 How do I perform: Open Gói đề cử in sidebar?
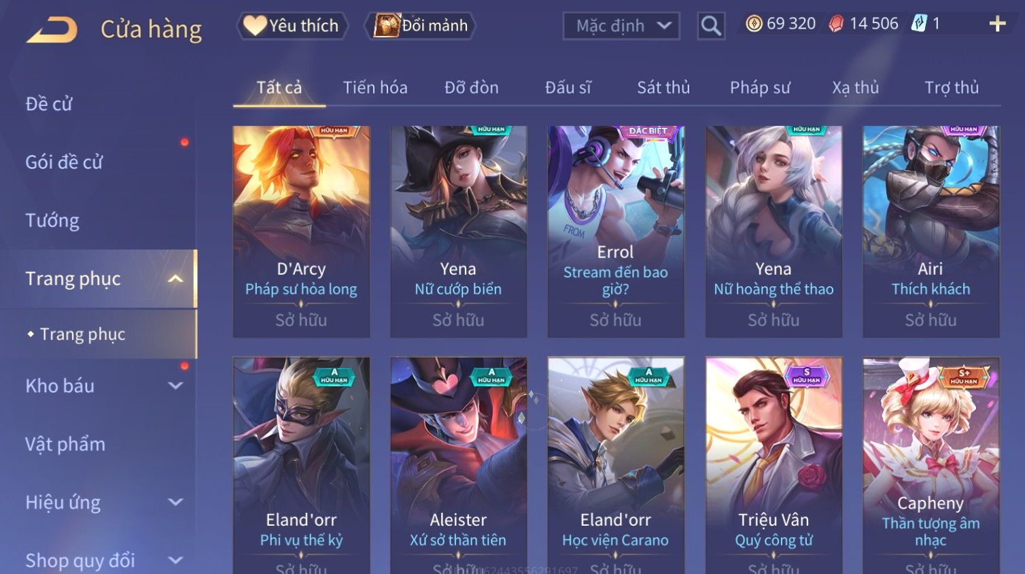point(64,163)
